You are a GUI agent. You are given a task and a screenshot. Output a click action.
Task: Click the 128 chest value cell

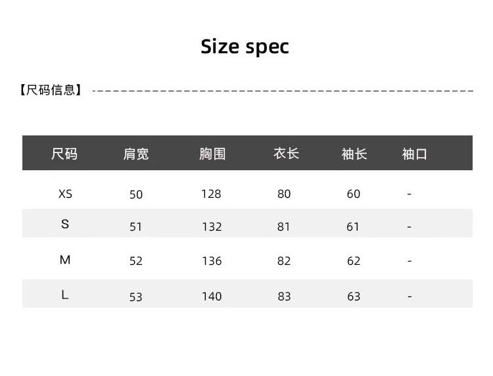(x=211, y=194)
